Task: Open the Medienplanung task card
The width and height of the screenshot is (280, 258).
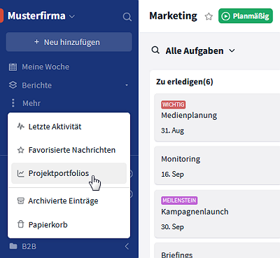Action: (217, 118)
